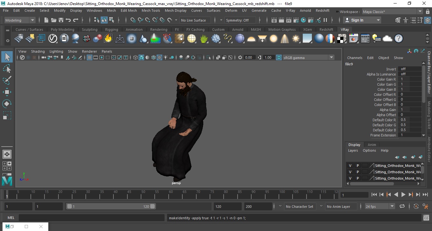Viewport: 432px width, 231px height.
Task: Toggle the sRGB gamma color management button
Action: point(279,57)
